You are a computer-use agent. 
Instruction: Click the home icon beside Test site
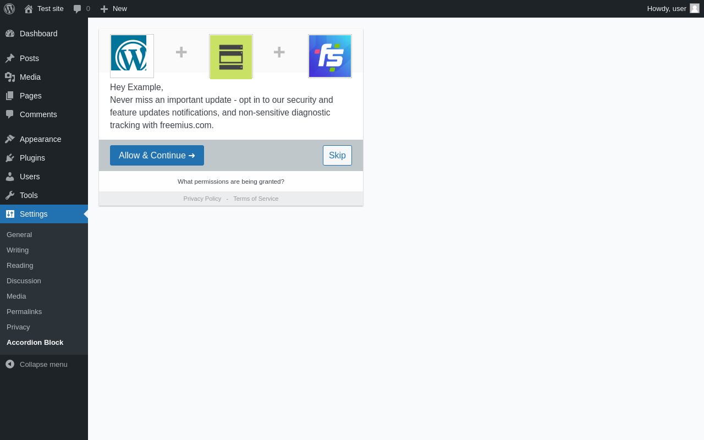pyautogui.click(x=29, y=9)
